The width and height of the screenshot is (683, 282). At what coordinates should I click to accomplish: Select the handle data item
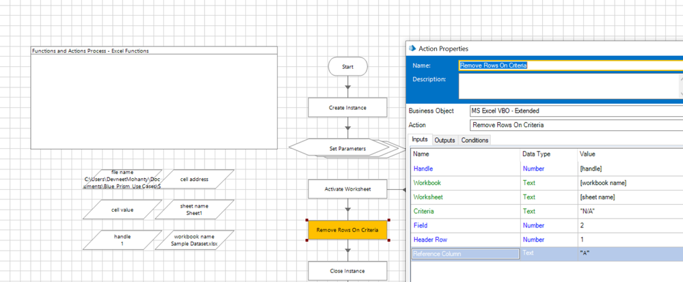[122, 240]
